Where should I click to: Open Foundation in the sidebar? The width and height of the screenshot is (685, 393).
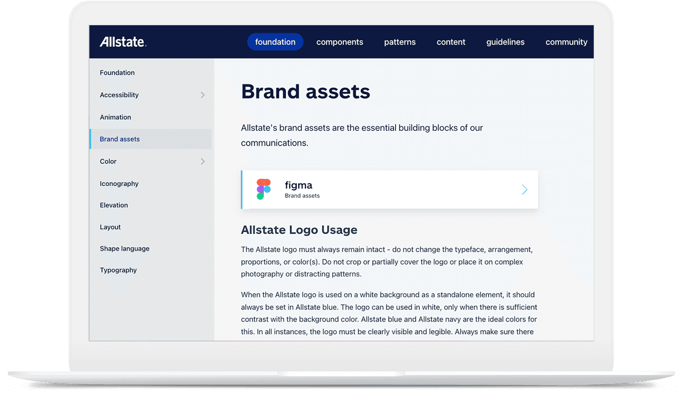point(117,73)
